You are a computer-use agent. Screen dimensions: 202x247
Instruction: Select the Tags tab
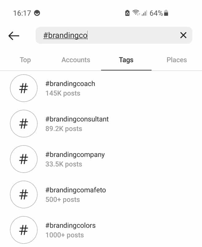[126, 60]
